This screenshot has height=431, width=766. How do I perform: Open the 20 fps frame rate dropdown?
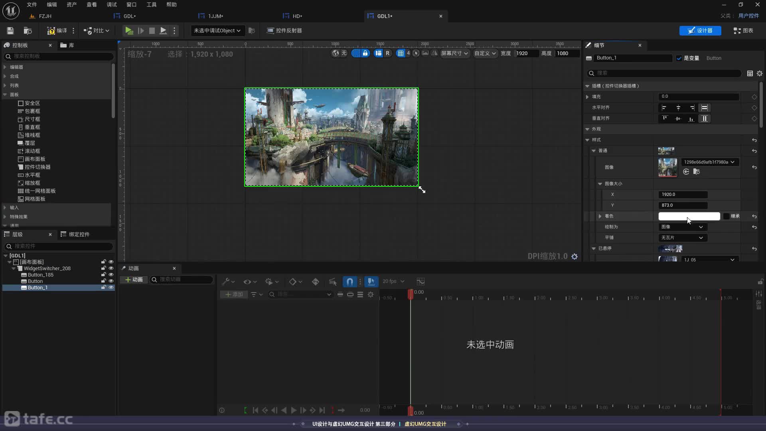pos(393,281)
